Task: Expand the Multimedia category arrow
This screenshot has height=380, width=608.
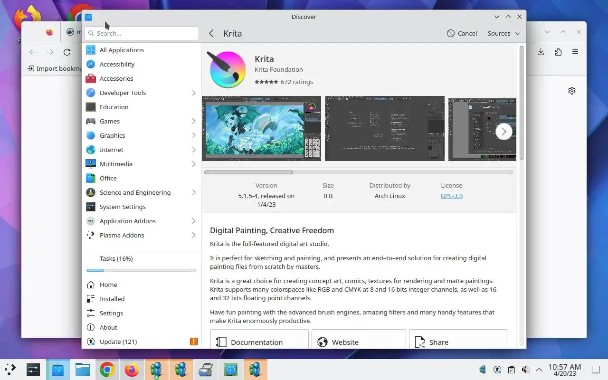Action: [x=194, y=164]
